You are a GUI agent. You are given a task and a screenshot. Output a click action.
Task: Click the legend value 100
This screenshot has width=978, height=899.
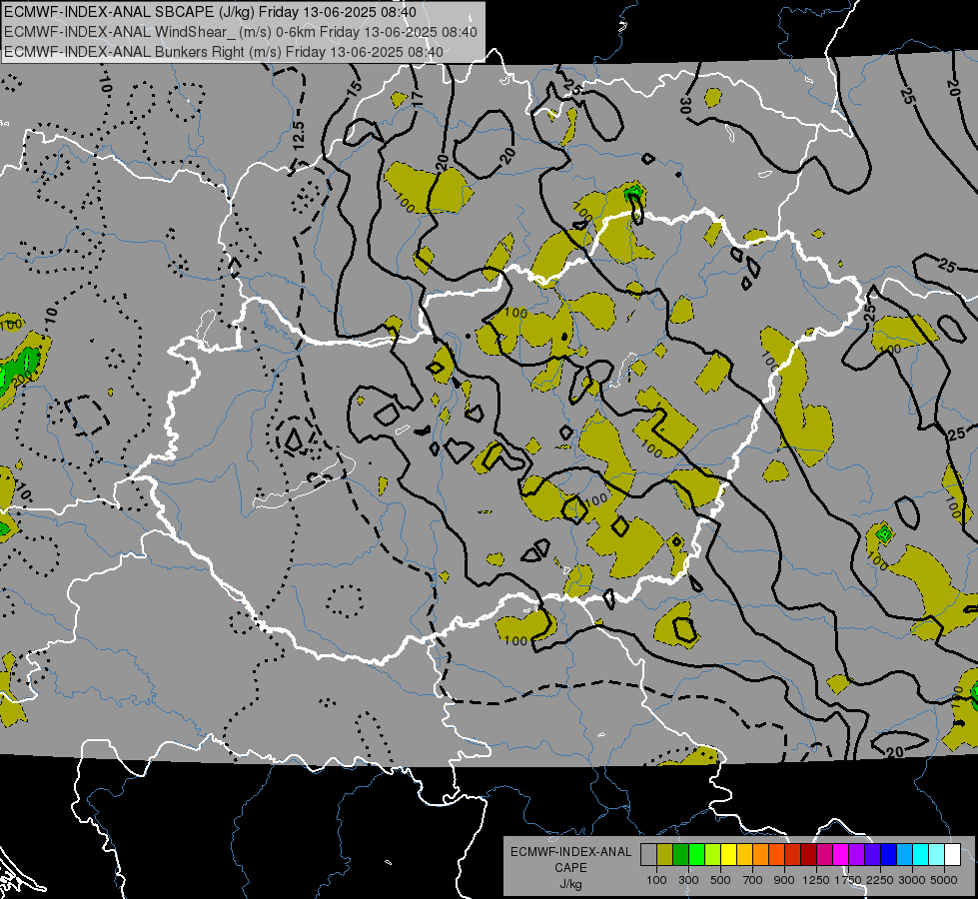click(x=656, y=880)
